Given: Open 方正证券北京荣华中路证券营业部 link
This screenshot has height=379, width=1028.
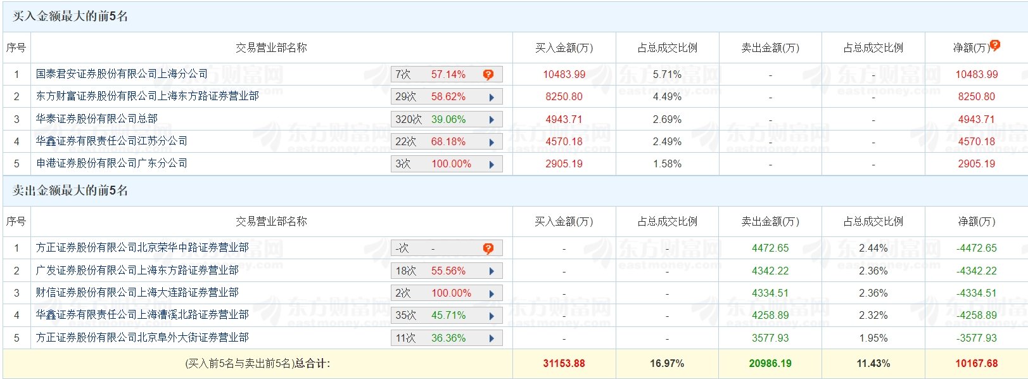Looking at the screenshot, I should point(143,247).
